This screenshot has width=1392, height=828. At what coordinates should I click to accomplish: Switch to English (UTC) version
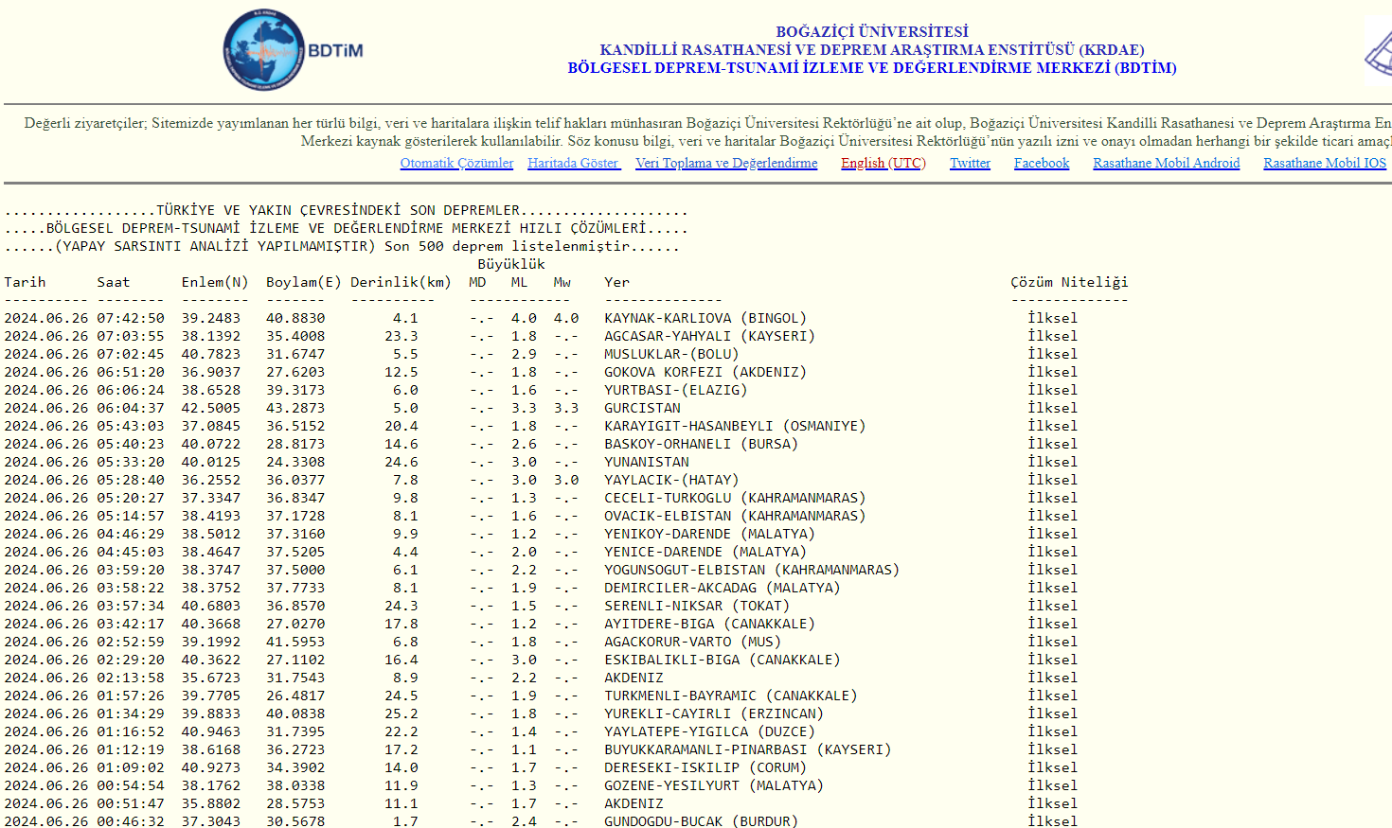coord(883,163)
